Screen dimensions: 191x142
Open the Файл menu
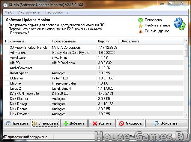pyautogui.click(x=9, y=12)
